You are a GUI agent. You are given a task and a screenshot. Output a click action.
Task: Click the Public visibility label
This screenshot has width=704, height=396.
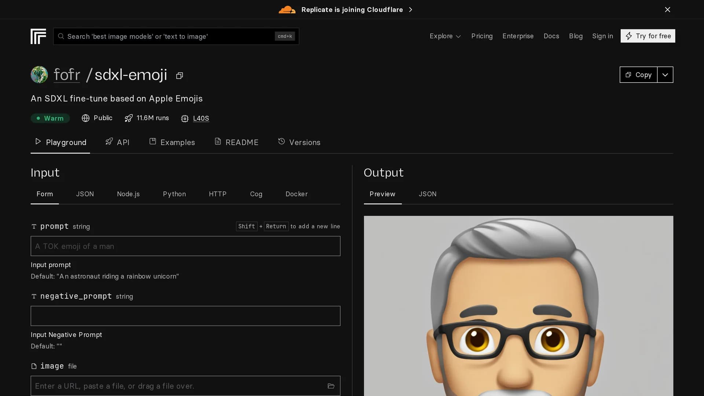103,118
